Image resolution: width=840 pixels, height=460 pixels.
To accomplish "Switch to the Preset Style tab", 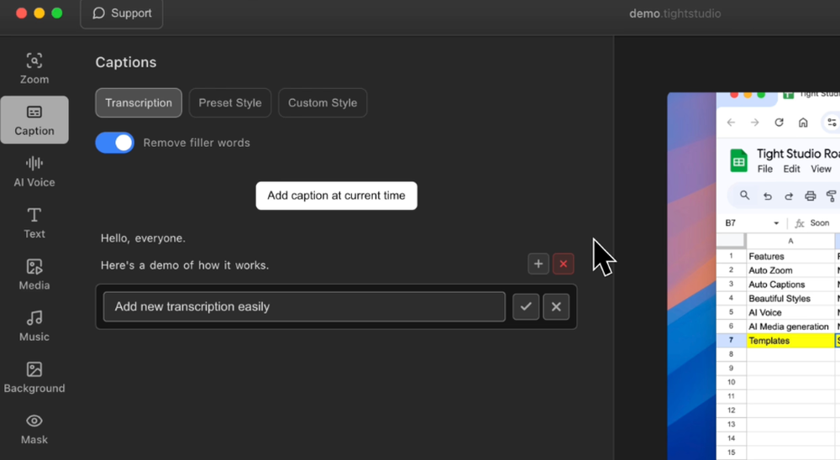I will tap(230, 102).
